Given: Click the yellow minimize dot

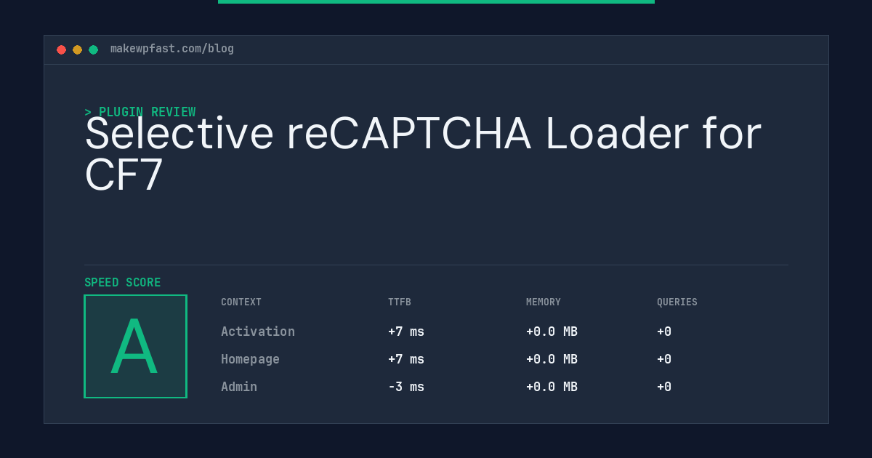Looking at the screenshot, I should tap(77, 49).
